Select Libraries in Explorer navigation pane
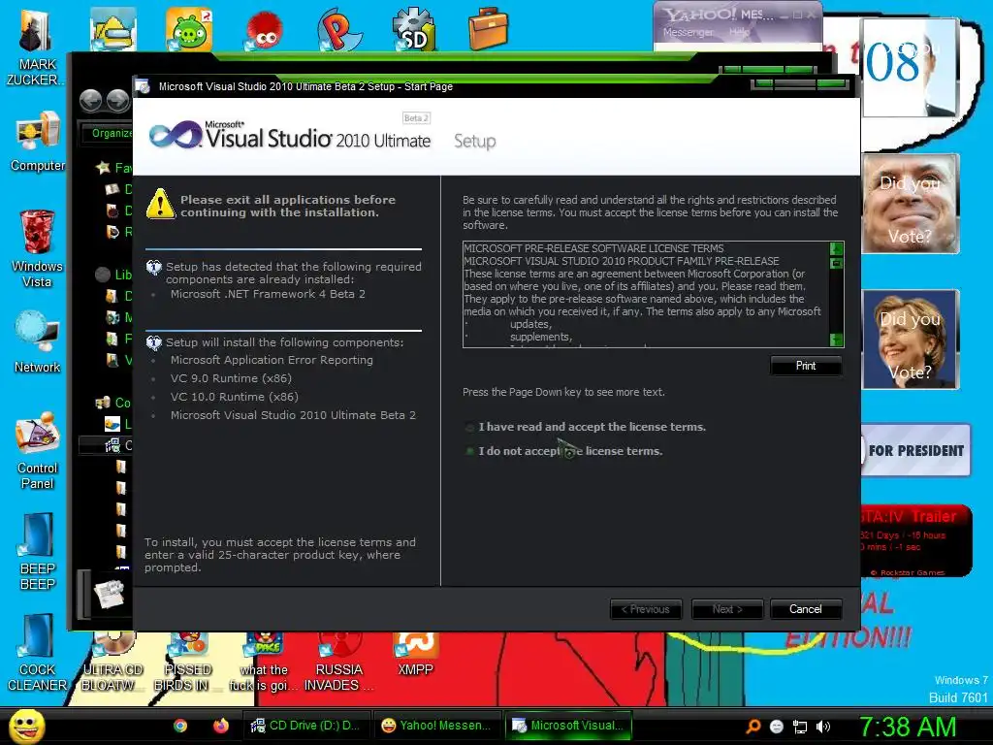Screen dimensions: 993x745 (x=114, y=275)
